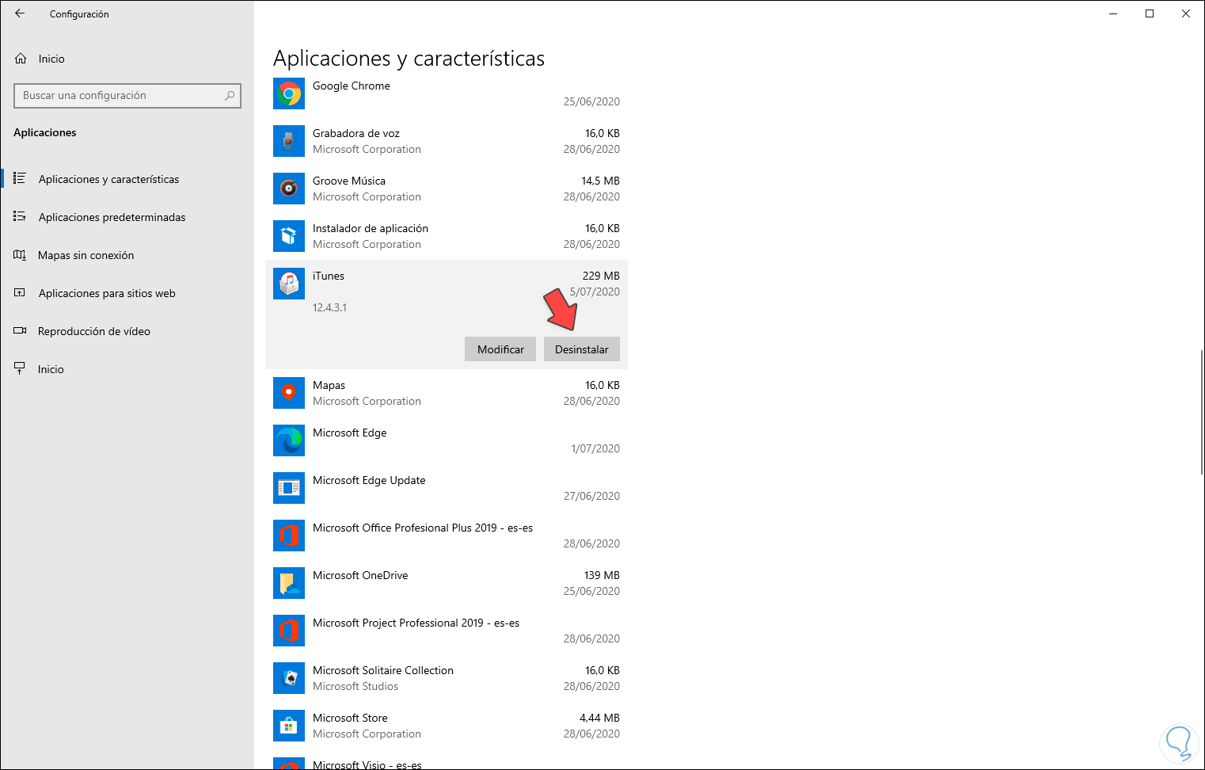Go to Mapas sin conexión

click(x=86, y=255)
